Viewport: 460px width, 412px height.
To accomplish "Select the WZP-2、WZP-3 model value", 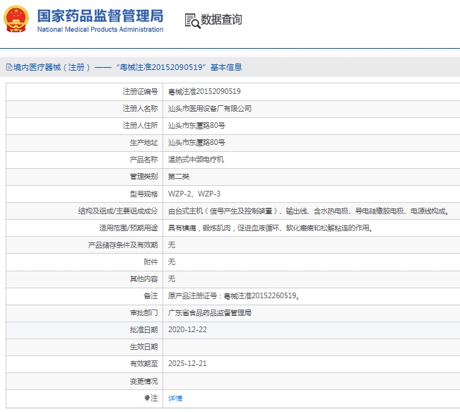I will point(194,194).
